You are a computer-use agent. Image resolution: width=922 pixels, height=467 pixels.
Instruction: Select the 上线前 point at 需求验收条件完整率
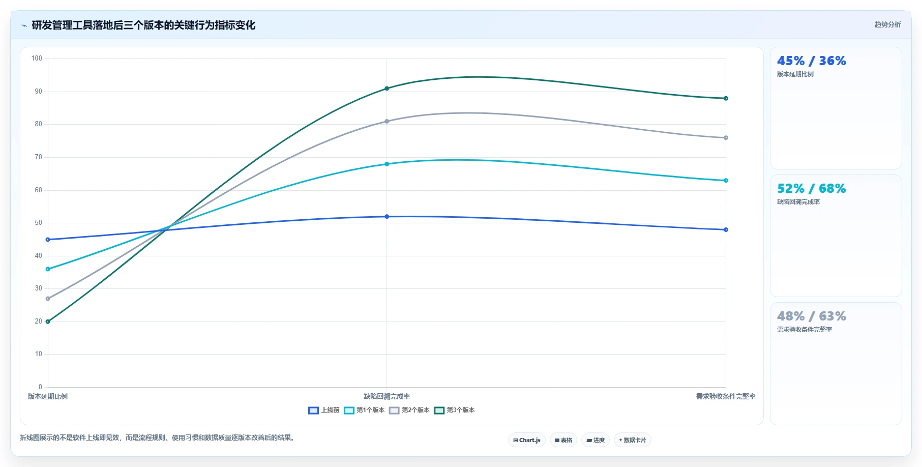coord(726,229)
